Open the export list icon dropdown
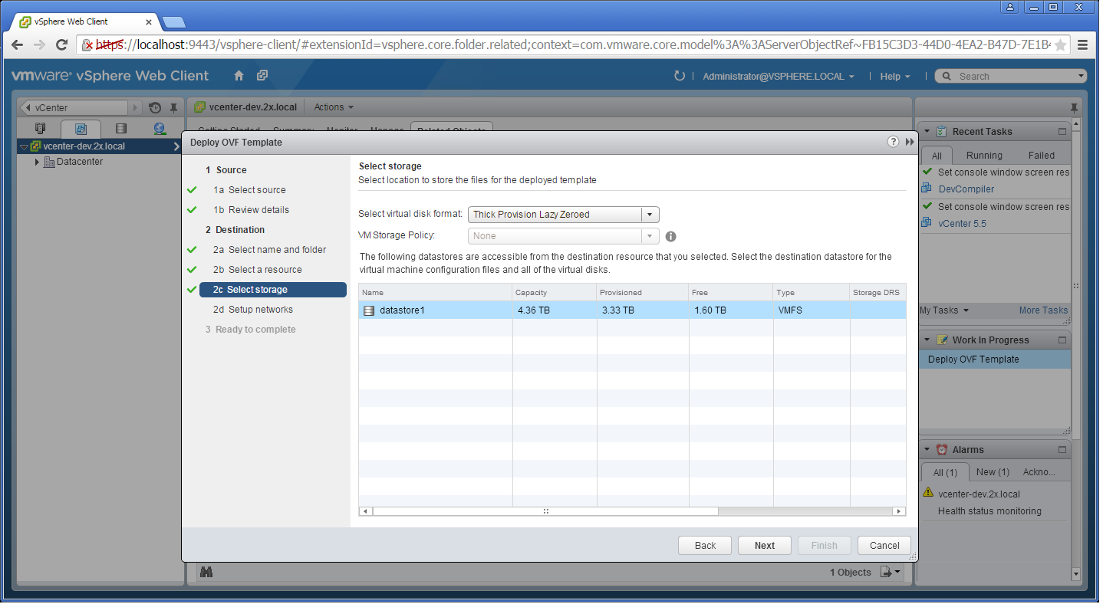The width and height of the screenshot is (1103, 604). (x=891, y=572)
